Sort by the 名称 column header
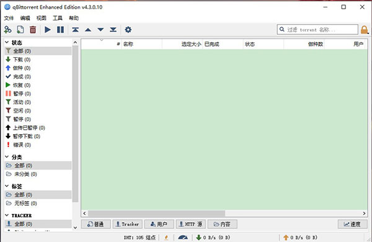Screen dimensions: 372x242 pyautogui.click(x=142, y=44)
